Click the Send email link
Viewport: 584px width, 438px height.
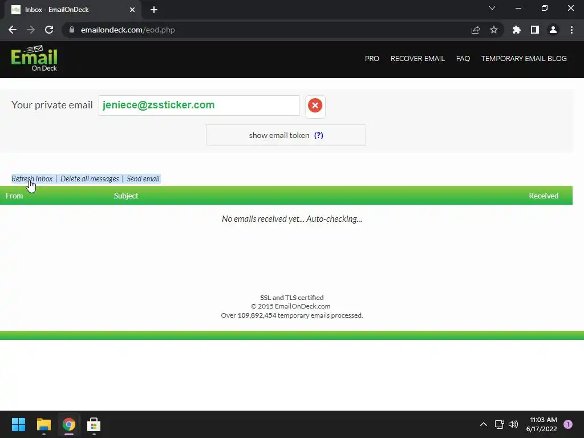click(x=143, y=179)
